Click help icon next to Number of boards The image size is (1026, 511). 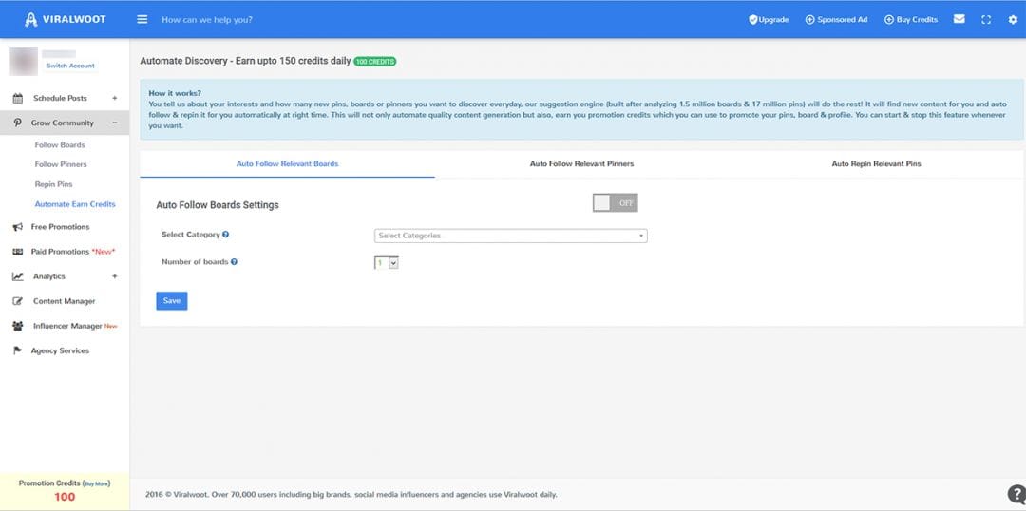[x=234, y=262]
